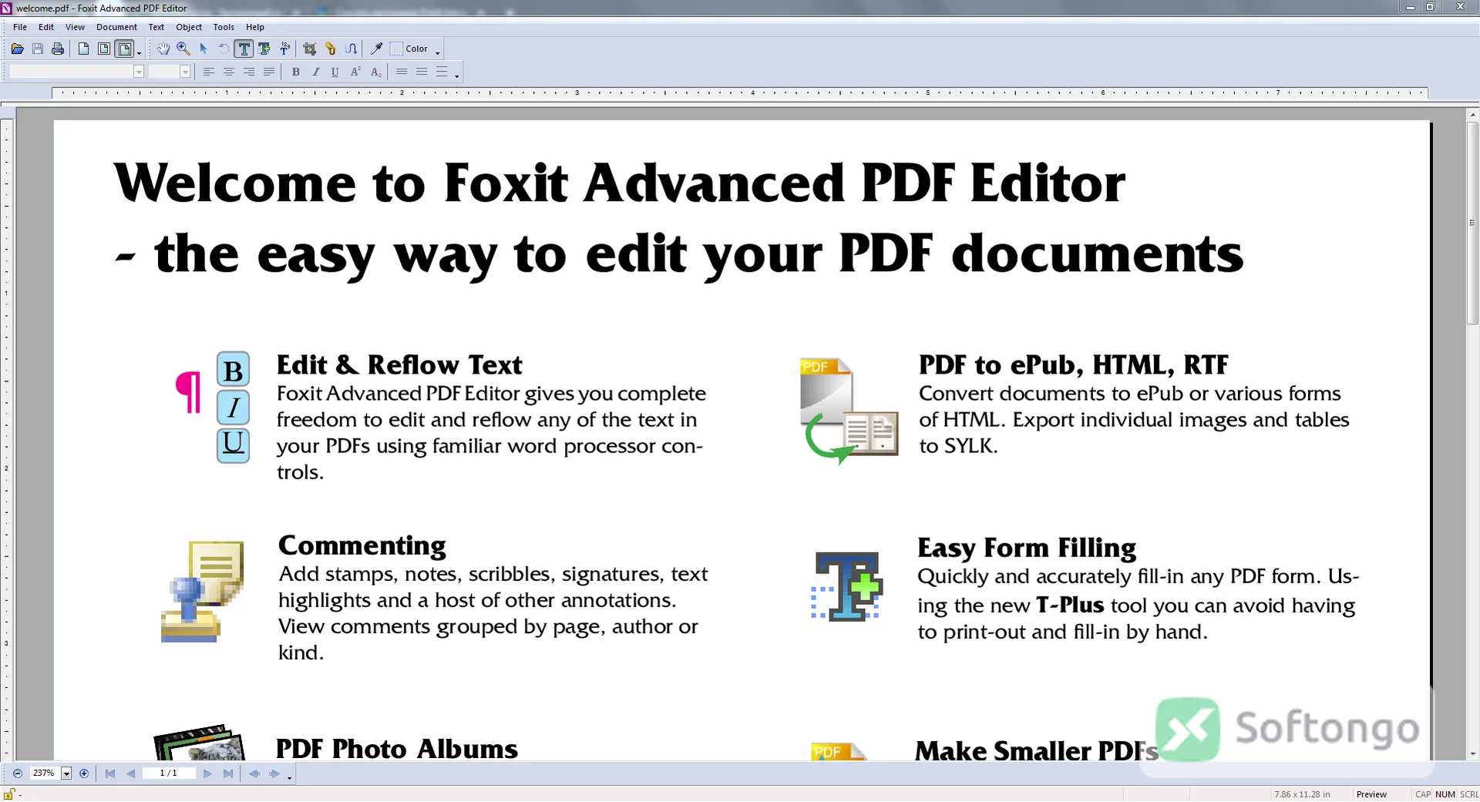Image resolution: width=1480 pixels, height=802 pixels.
Task: Toggle Subscript formatting
Action: tap(375, 72)
